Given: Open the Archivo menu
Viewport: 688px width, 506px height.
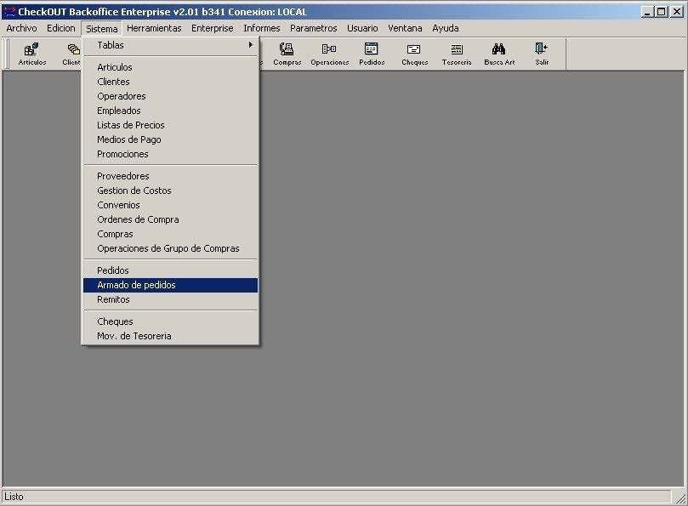Looking at the screenshot, I should 21,28.
